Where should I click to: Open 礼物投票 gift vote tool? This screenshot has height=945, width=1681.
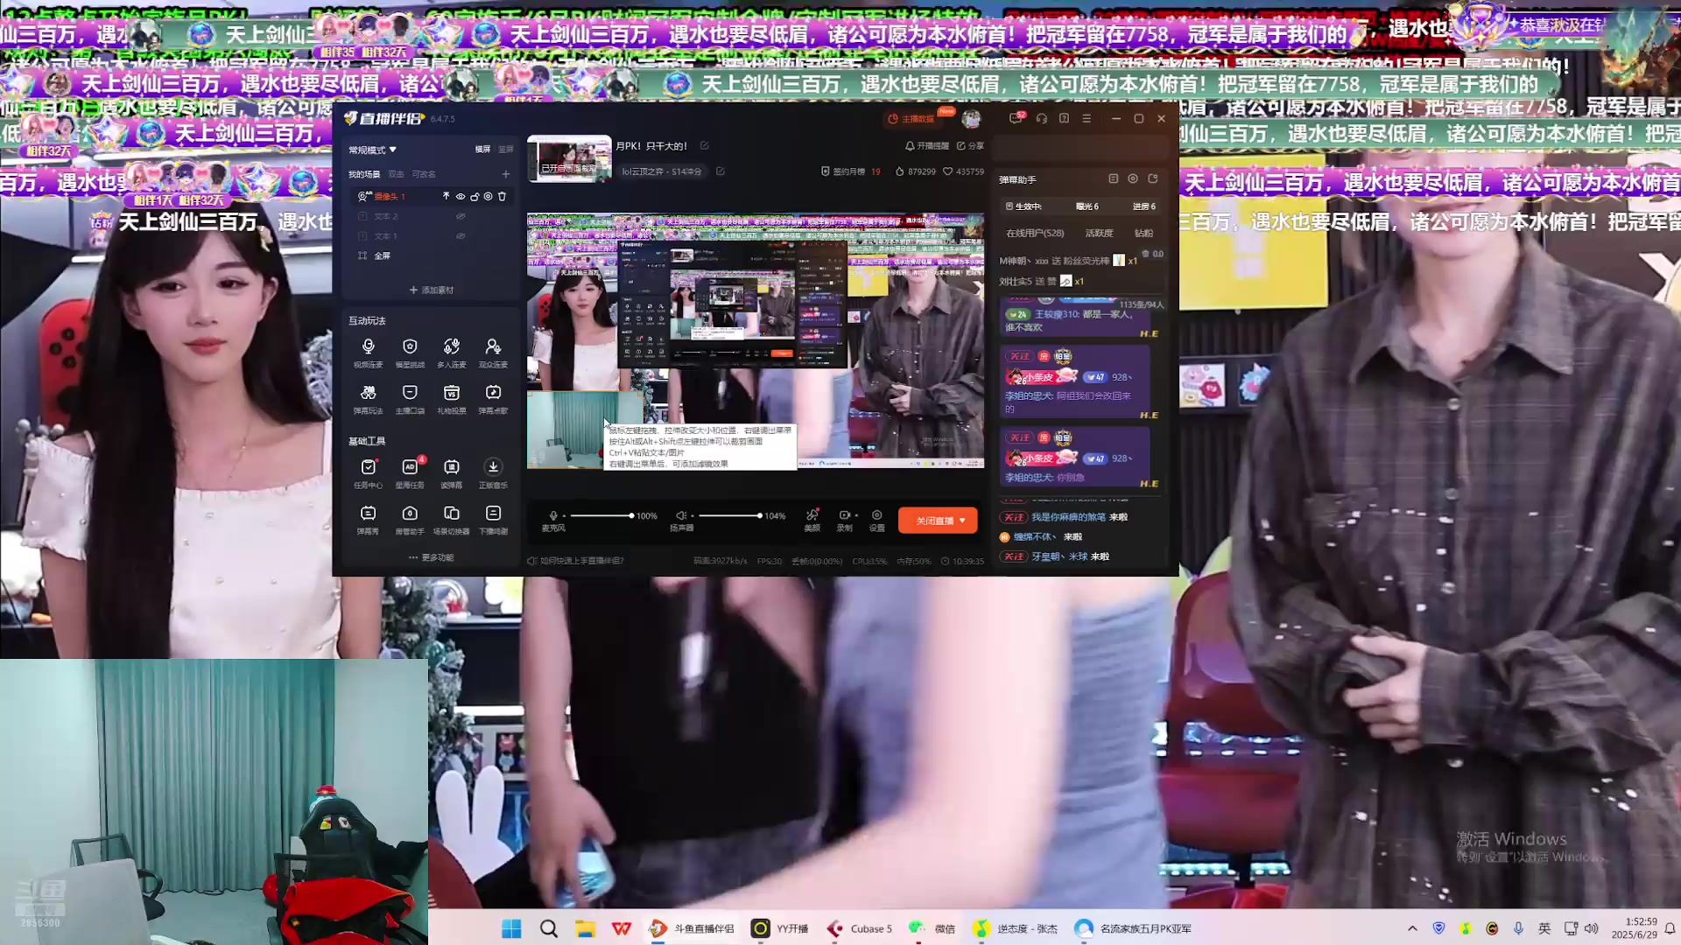coord(452,399)
